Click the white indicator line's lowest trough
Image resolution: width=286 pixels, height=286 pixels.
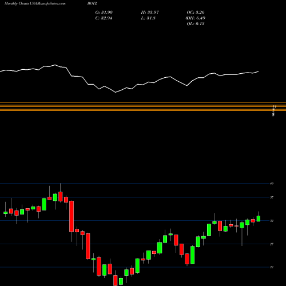click(x=116, y=92)
